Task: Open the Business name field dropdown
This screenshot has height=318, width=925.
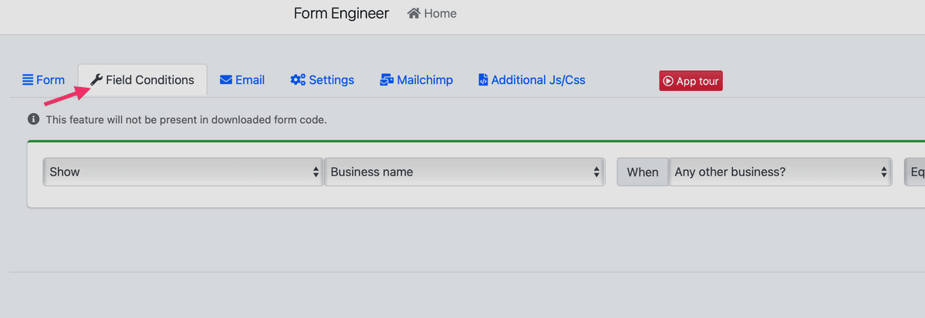Action: click(465, 172)
